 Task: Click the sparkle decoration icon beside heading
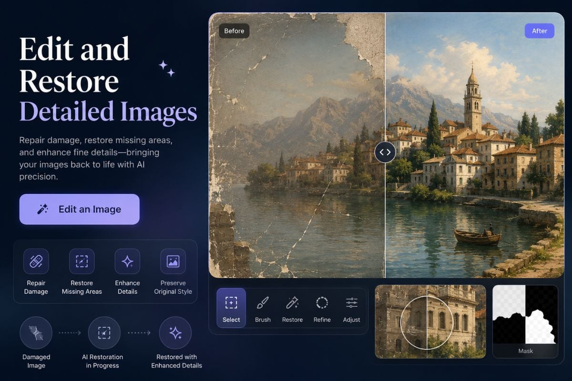click(x=167, y=68)
